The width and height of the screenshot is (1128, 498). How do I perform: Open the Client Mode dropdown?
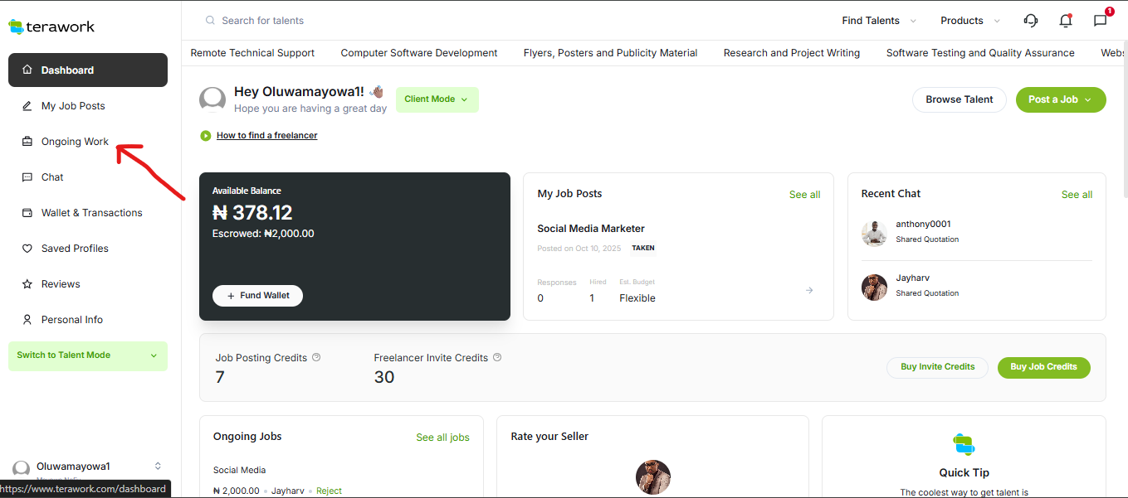(x=437, y=99)
